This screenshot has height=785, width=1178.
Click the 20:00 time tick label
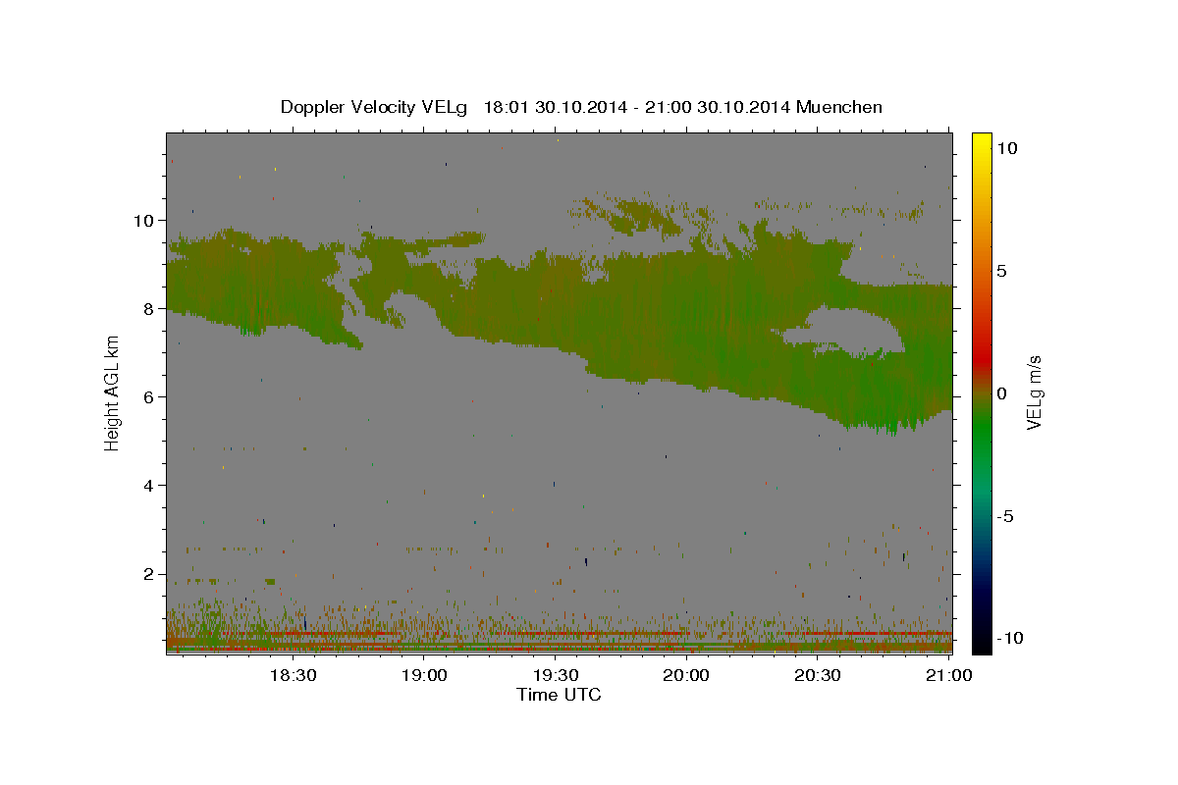click(686, 675)
